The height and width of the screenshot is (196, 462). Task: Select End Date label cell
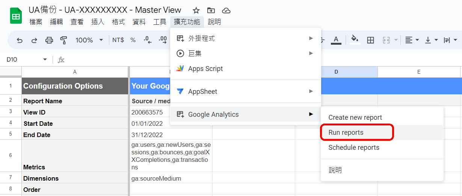(75, 134)
